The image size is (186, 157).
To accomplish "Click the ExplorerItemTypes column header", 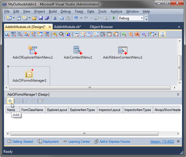I will [x=83, y=110].
